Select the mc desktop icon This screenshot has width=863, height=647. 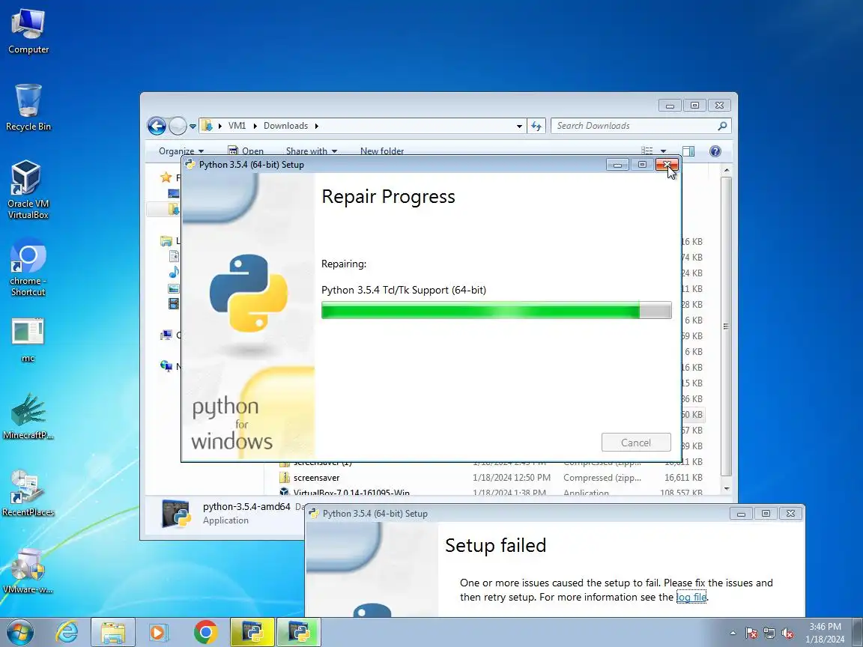(28, 340)
